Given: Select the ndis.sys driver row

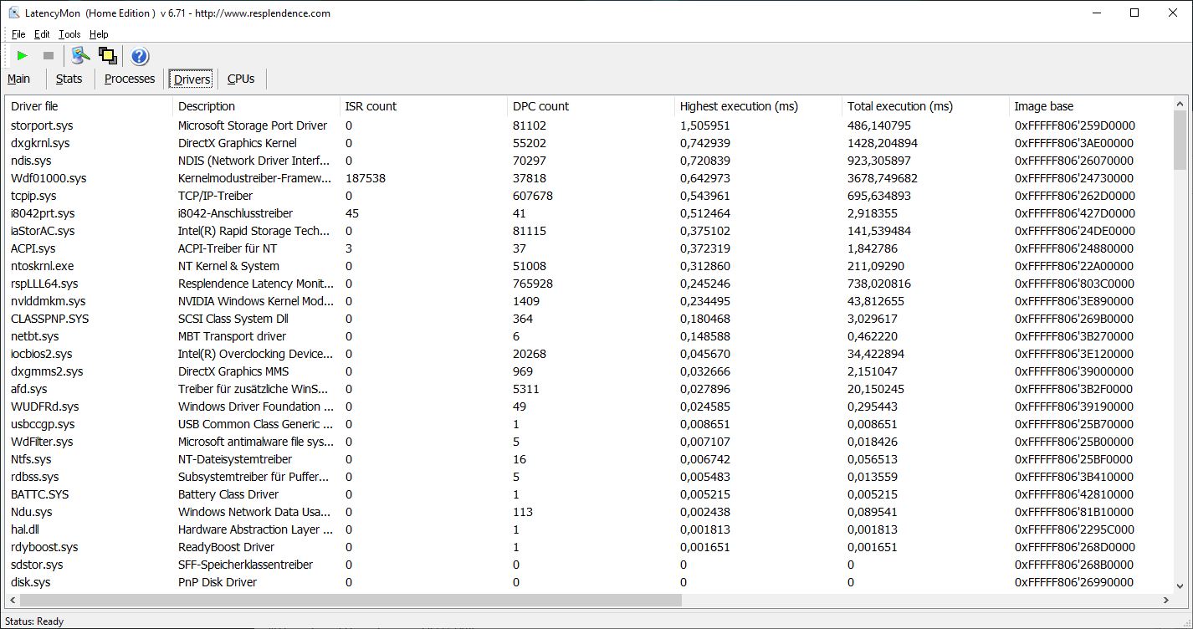Looking at the screenshot, I should (x=589, y=161).
